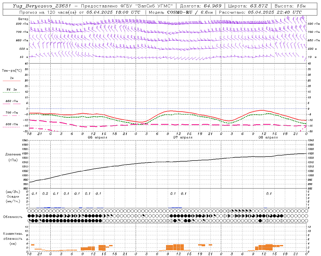
Task: Click the 06 апреля date label
Action: coord(98,137)
